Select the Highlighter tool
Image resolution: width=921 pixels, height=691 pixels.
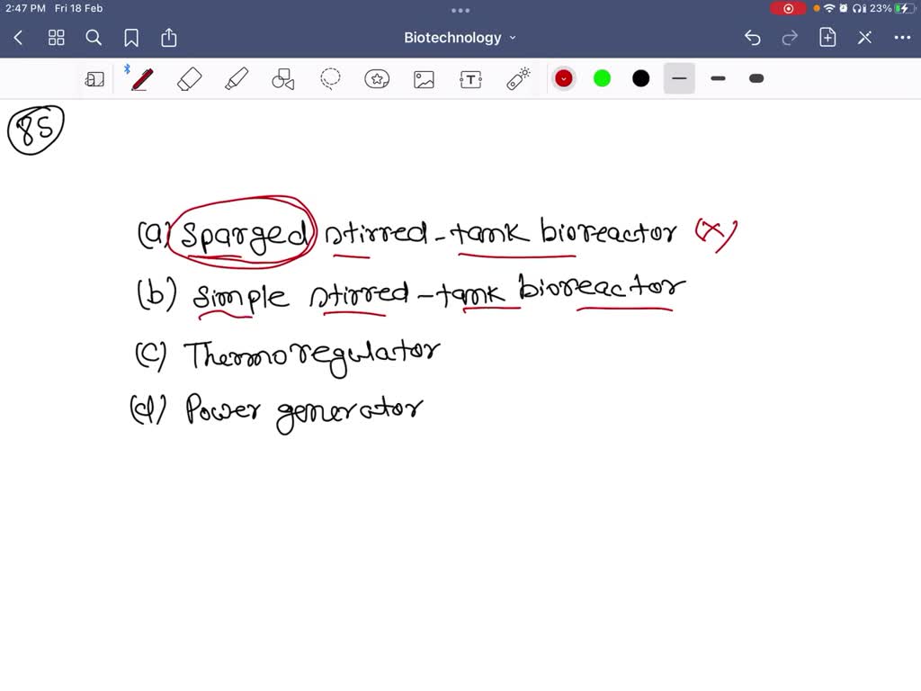(x=237, y=78)
